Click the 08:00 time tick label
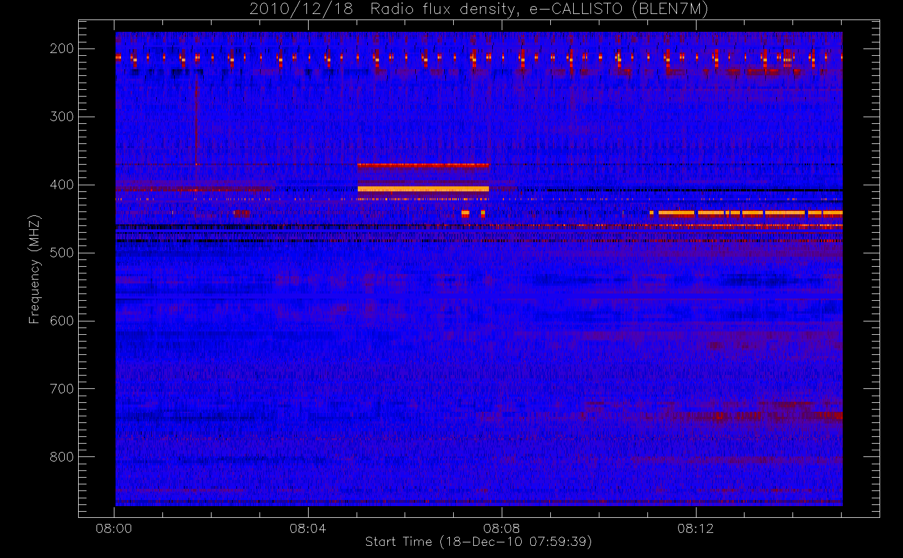The height and width of the screenshot is (558, 903). click(114, 528)
